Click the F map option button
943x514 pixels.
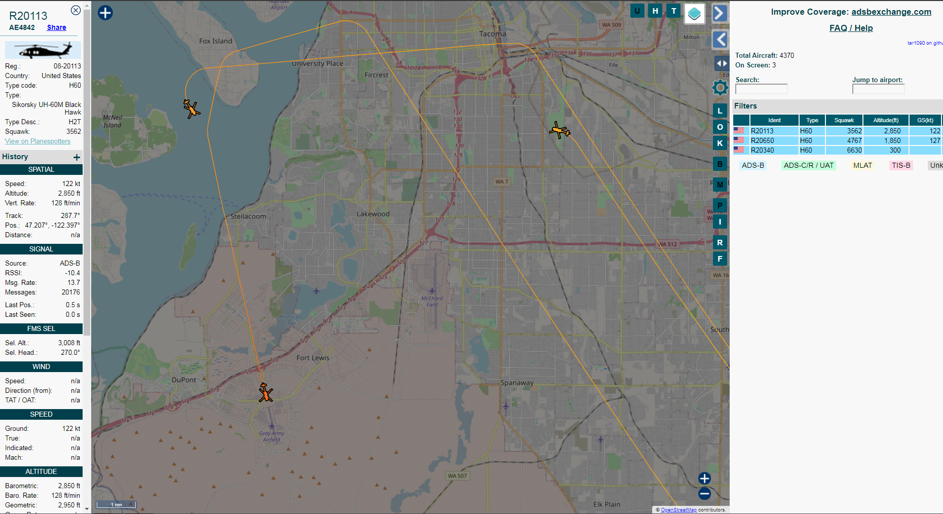click(x=720, y=259)
